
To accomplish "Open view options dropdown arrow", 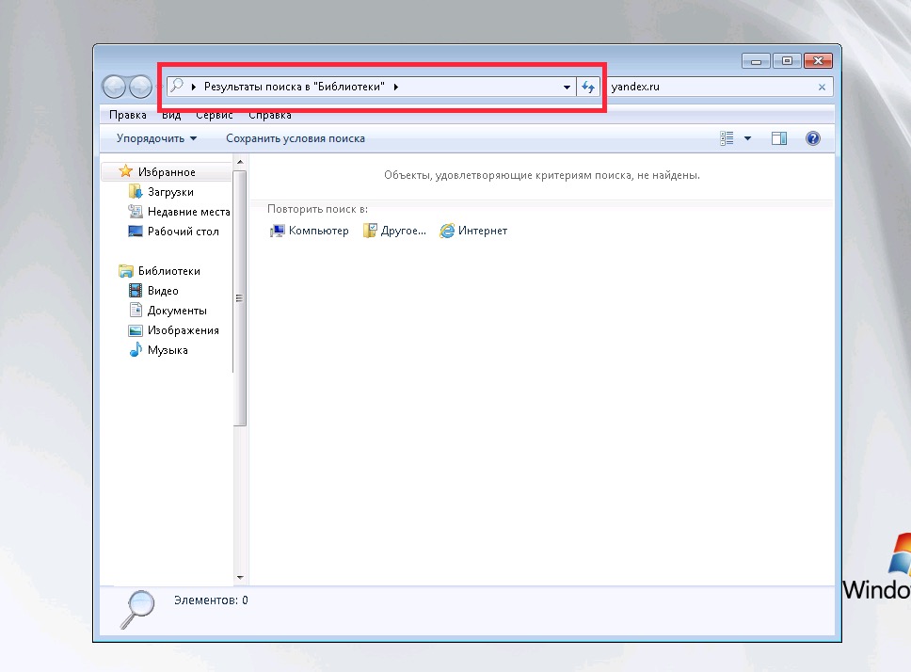I will (748, 138).
